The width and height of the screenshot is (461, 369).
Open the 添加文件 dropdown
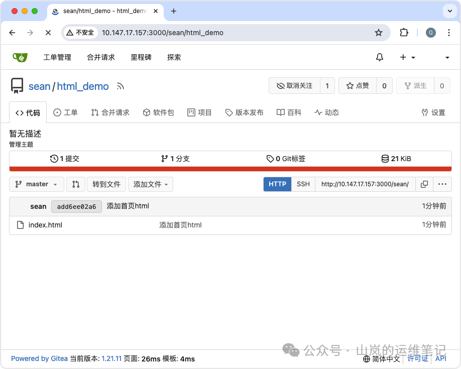click(151, 184)
